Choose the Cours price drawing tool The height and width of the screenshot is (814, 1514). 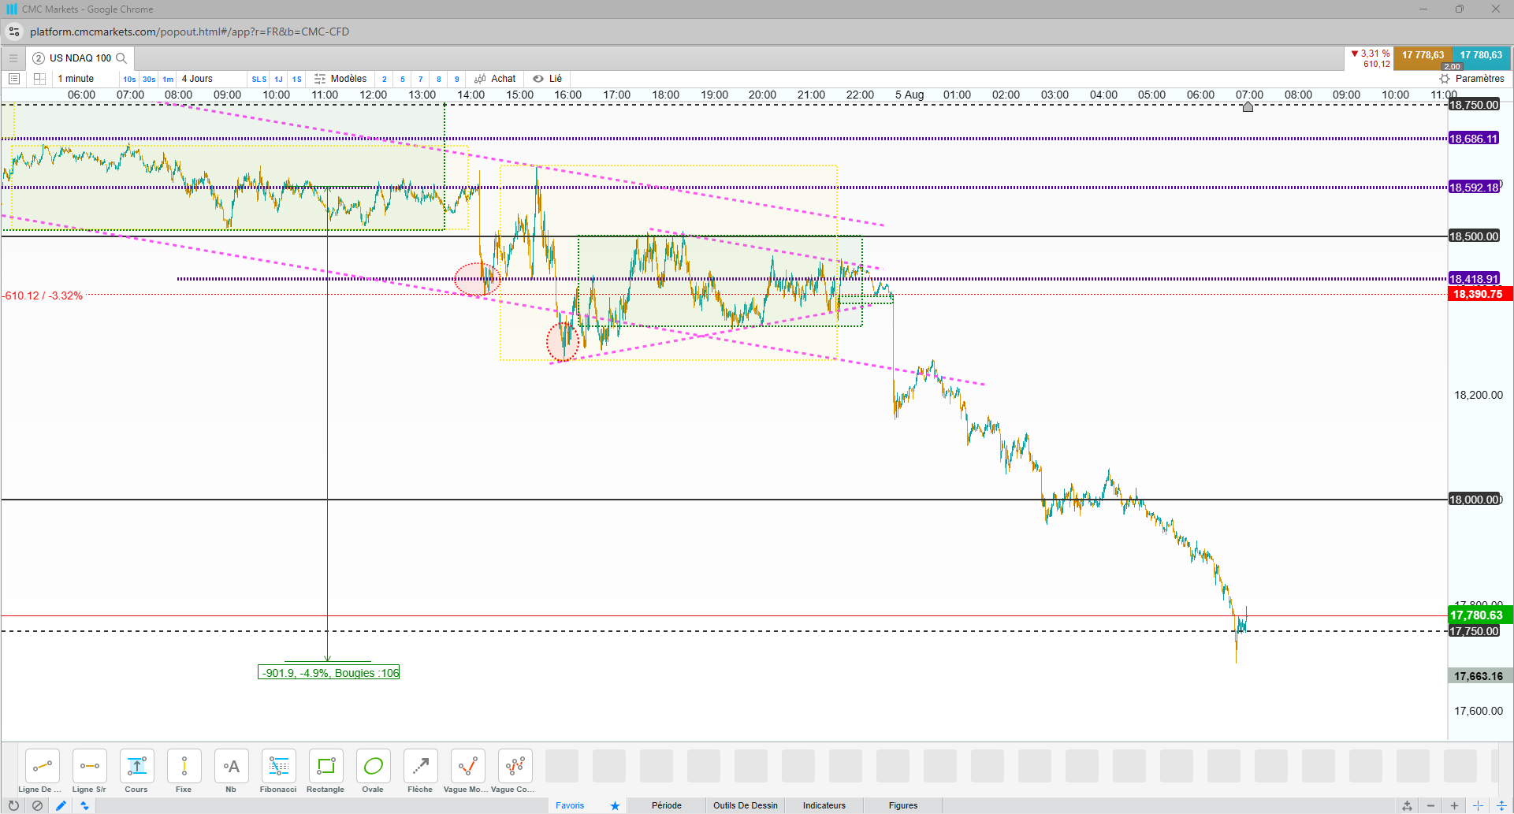coord(136,766)
